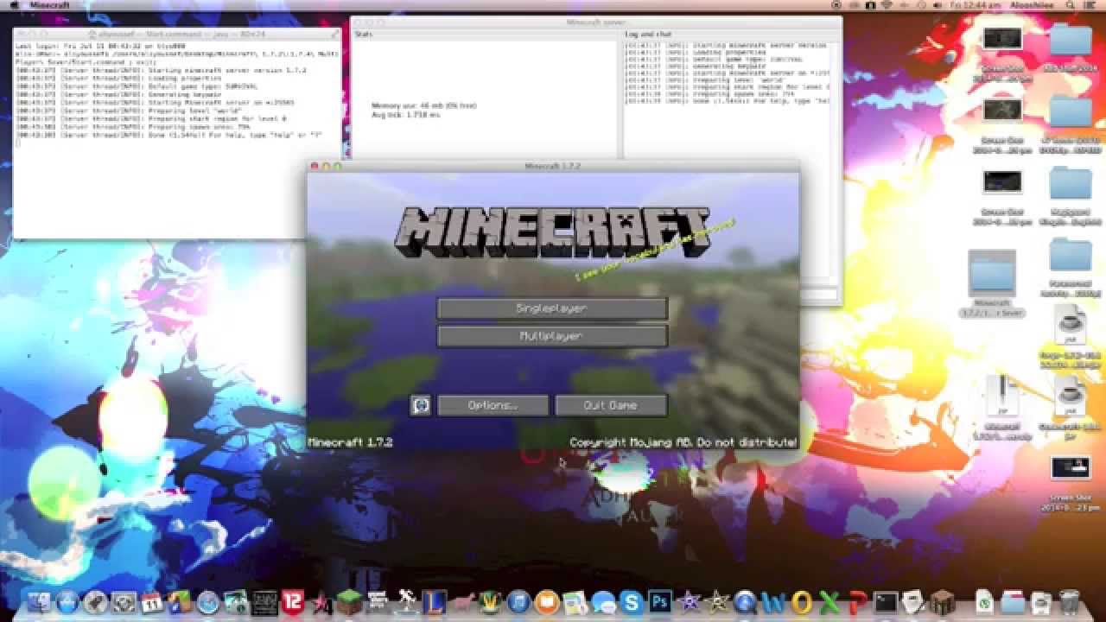Click the Alooshiiee user name in menu bar
Image resolution: width=1106 pixels, height=622 pixels.
(1033, 5)
